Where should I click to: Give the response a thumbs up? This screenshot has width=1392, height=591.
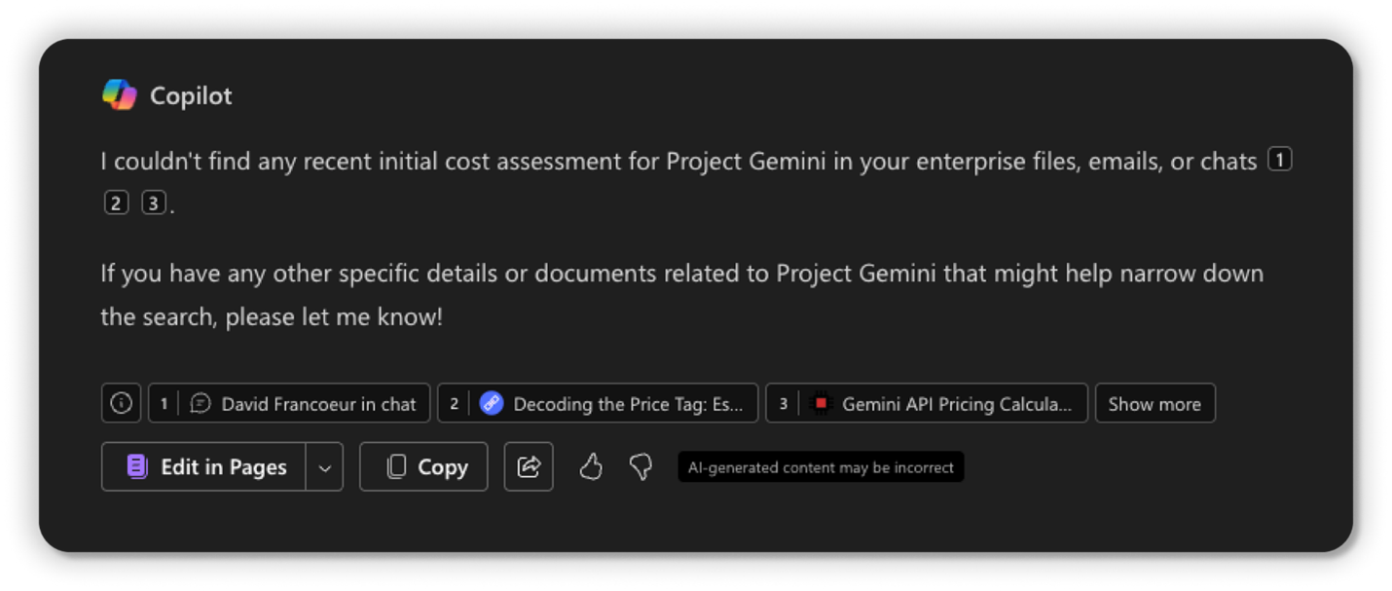[x=591, y=466]
